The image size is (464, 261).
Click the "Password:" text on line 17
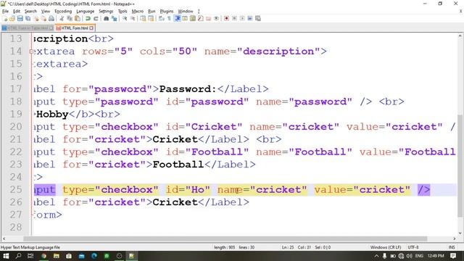coord(188,89)
